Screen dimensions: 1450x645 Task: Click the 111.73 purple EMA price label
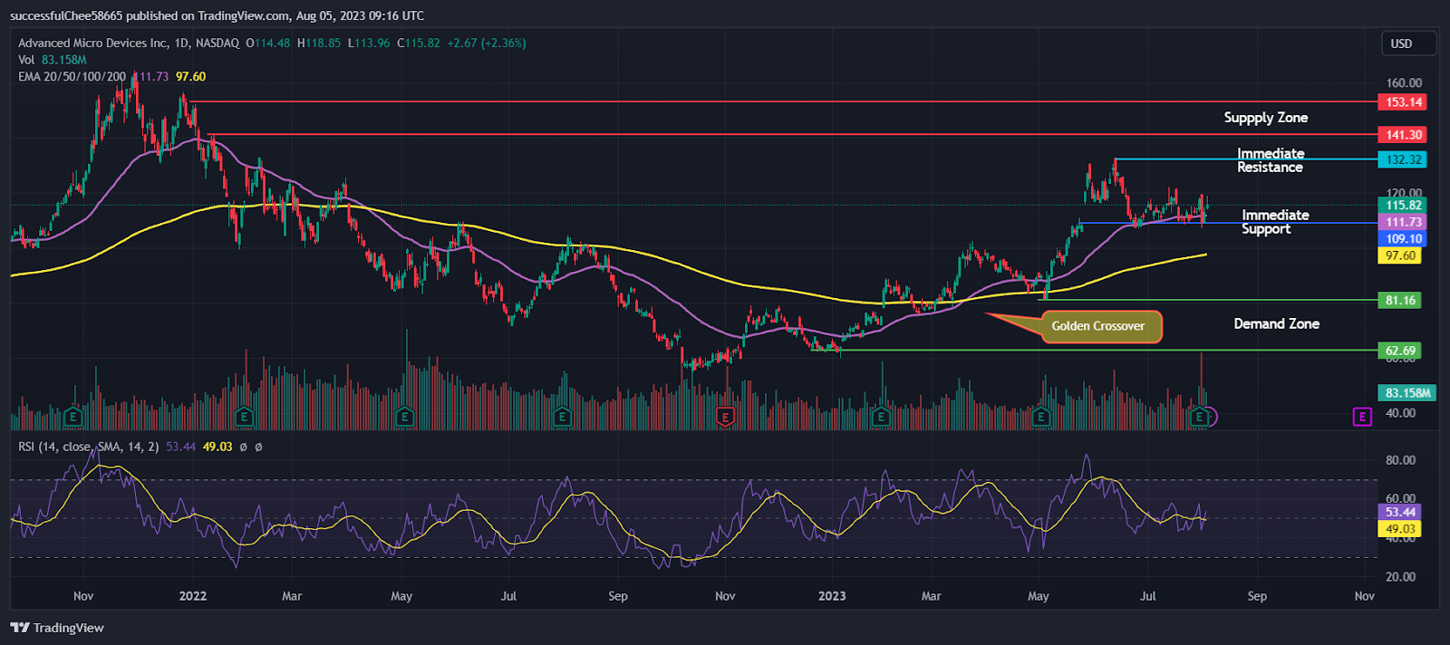coord(1403,222)
